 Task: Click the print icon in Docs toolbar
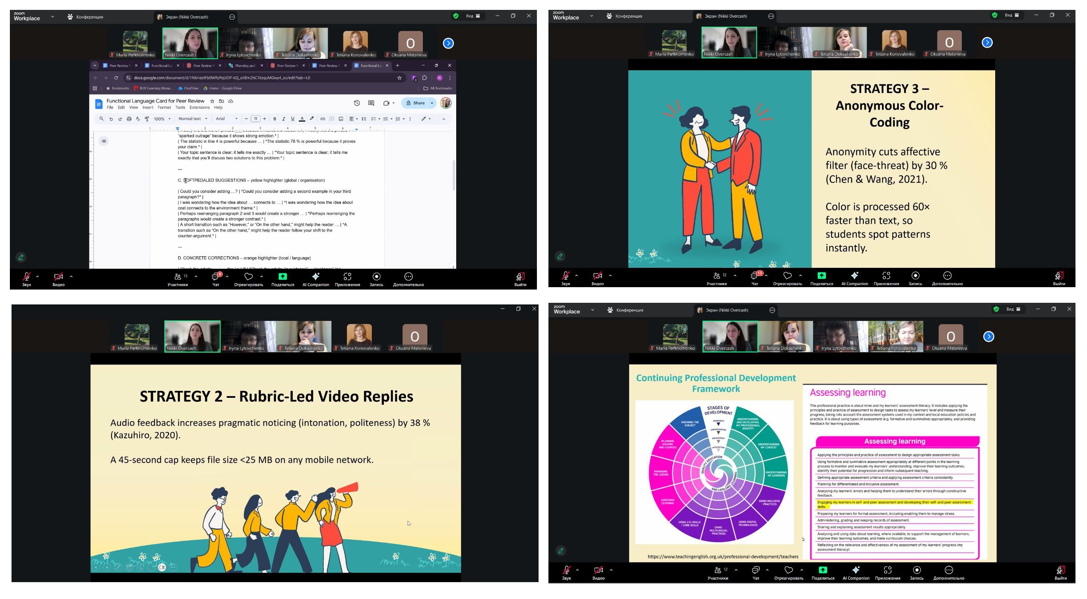(129, 119)
